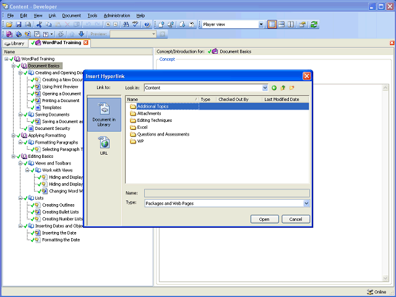Collapse the WordPad Training root node
The image size is (396, 297).
coord(6,59)
